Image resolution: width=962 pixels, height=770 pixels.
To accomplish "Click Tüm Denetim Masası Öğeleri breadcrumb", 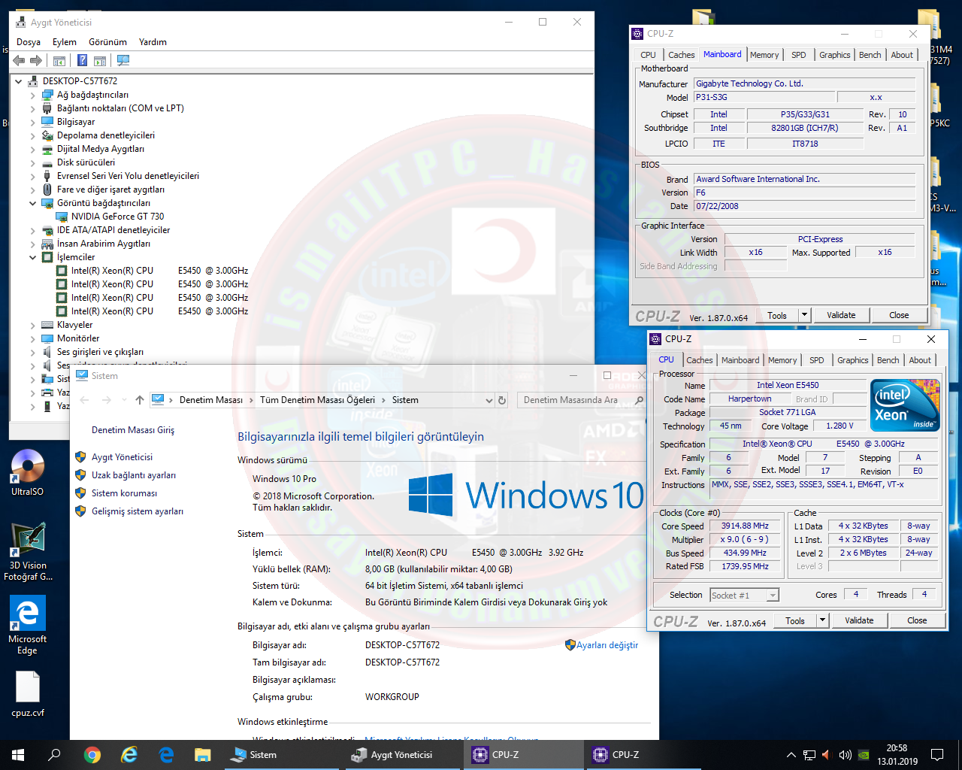I will (x=317, y=400).
